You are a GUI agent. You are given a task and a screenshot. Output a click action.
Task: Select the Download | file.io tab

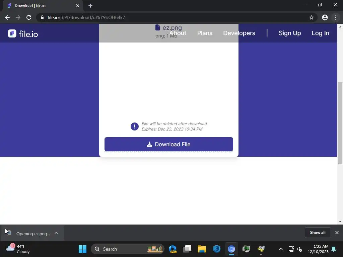(43, 6)
